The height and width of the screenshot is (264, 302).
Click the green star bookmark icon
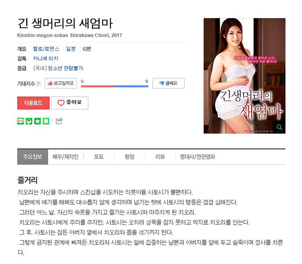tap(37, 121)
